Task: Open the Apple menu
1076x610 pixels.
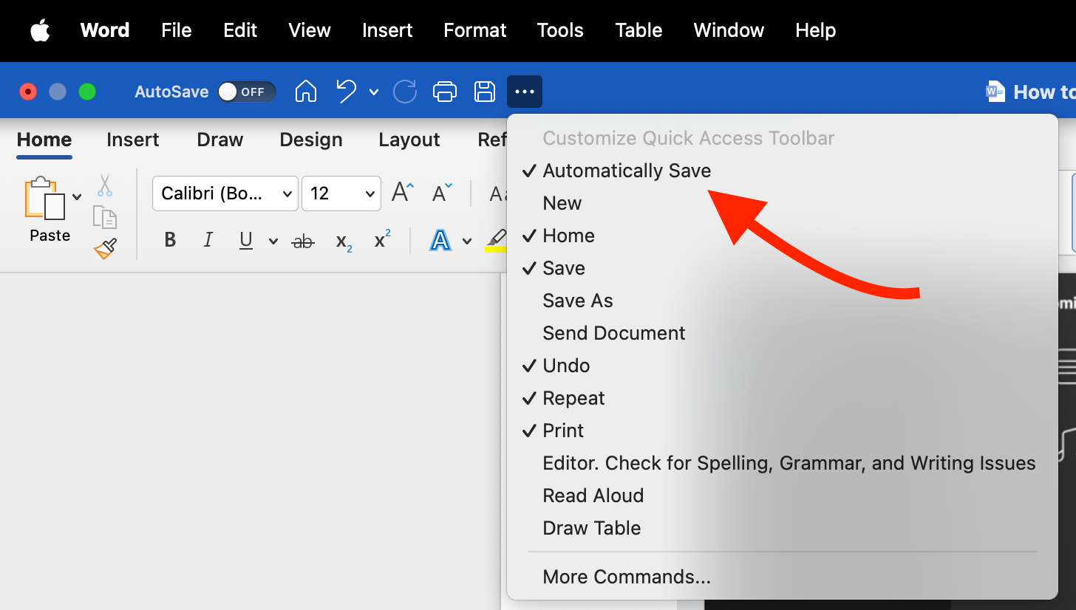Action: (x=40, y=30)
